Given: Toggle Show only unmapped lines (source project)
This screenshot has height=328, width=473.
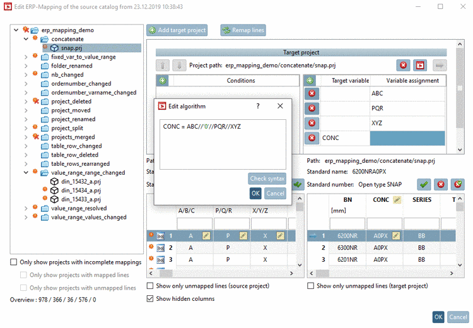Looking at the screenshot, I should (150, 286).
